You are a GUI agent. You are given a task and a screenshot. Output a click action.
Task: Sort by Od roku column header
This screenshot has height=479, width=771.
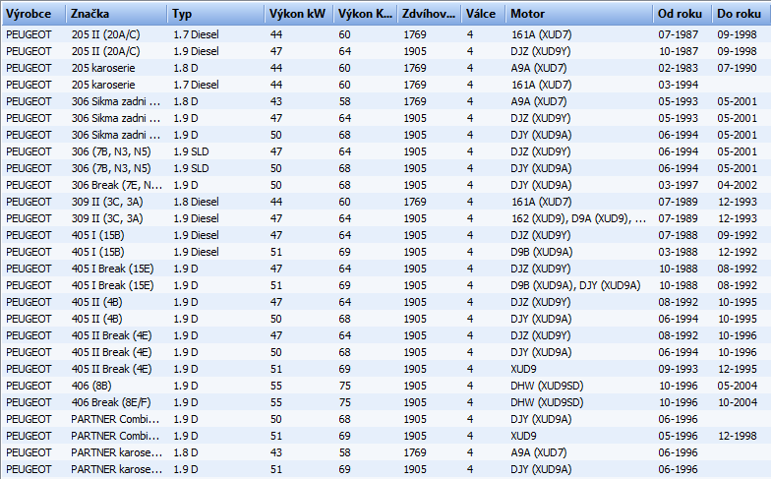pyautogui.click(x=682, y=14)
